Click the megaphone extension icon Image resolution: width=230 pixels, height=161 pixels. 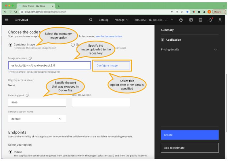click(193, 12)
